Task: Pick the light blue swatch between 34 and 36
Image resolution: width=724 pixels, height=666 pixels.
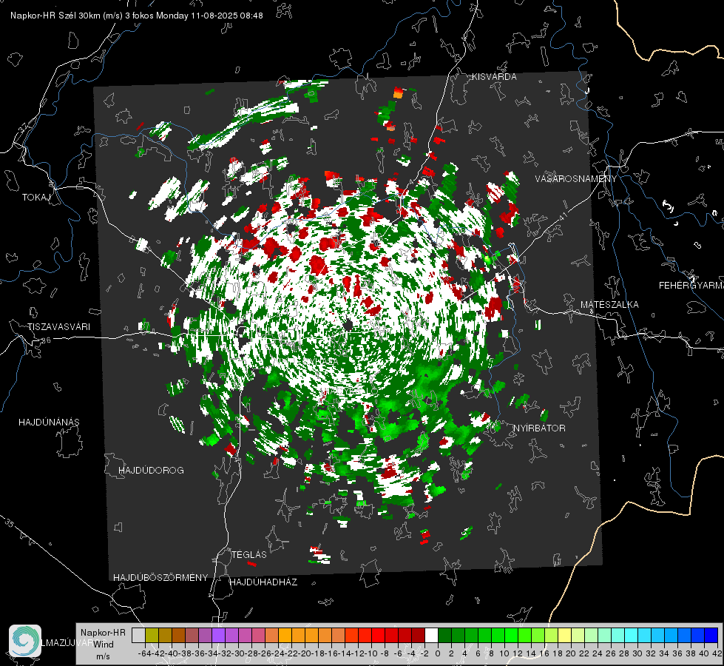Action: pos(671,635)
